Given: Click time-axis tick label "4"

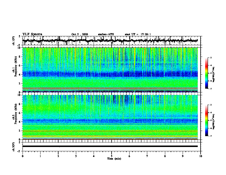Looking at the screenshot, I should tap(94, 156).
